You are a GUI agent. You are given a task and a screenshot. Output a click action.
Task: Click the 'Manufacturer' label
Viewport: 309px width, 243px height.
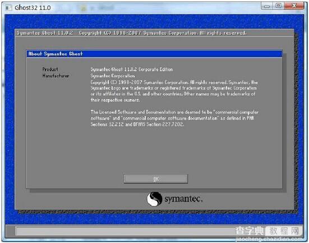click(56, 76)
